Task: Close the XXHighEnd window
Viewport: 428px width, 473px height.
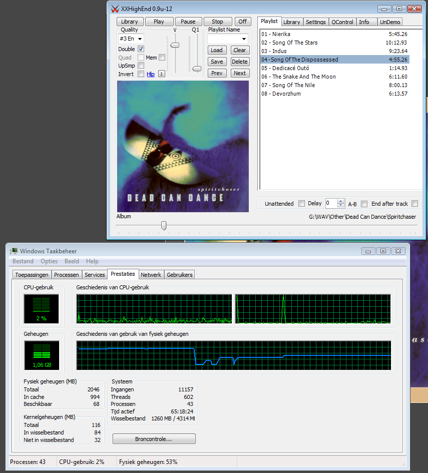Action: 414,9
